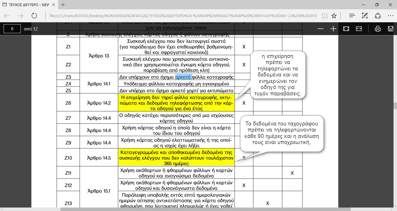Screen dimensions: 397x211
Task: Click the X mark in Z11 row
Action: click(292, 173)
